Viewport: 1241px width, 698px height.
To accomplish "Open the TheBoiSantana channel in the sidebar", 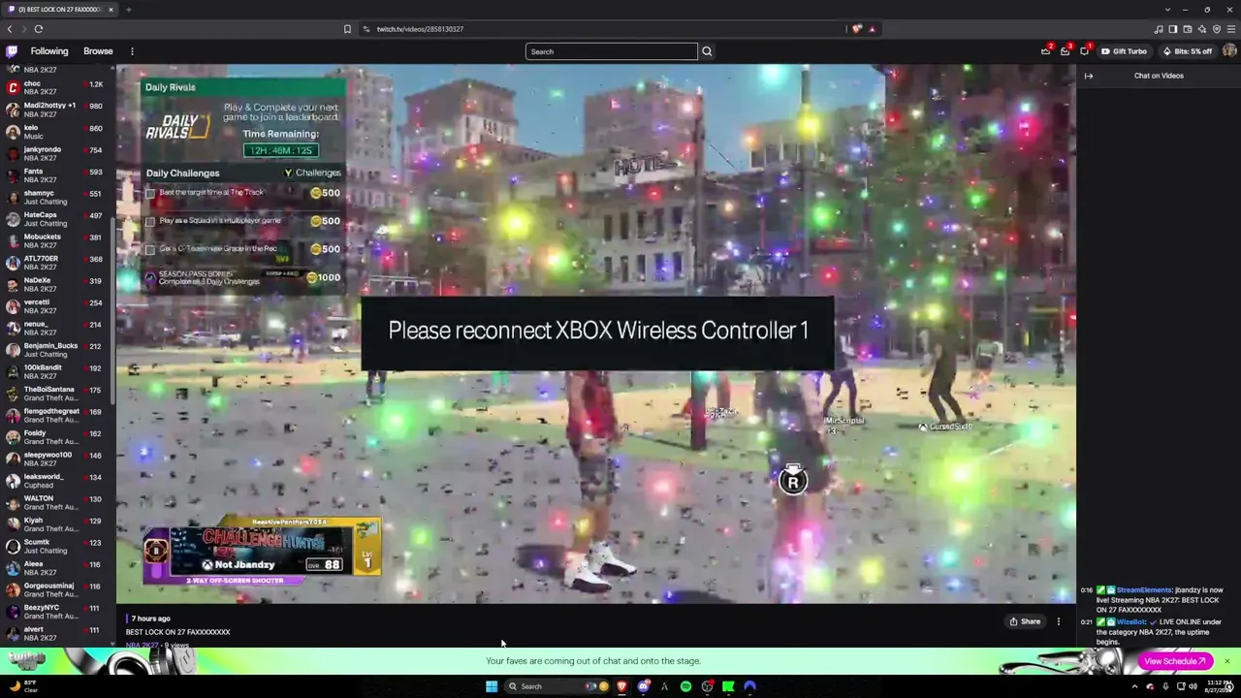I will (x=54, y=394).
